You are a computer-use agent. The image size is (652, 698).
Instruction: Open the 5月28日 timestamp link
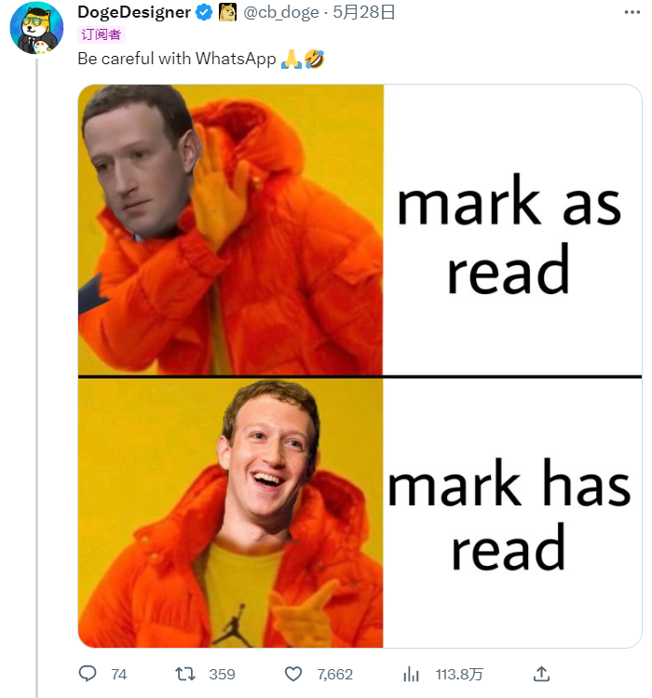pos(364,12)
